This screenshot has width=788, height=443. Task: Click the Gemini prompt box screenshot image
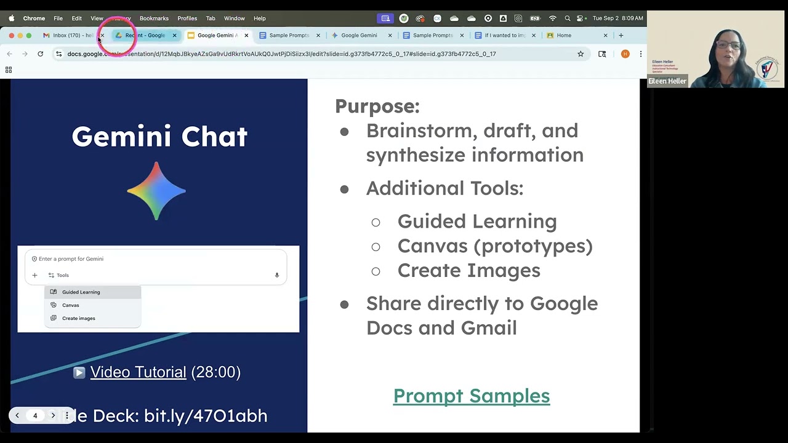(x=158, y=289)
